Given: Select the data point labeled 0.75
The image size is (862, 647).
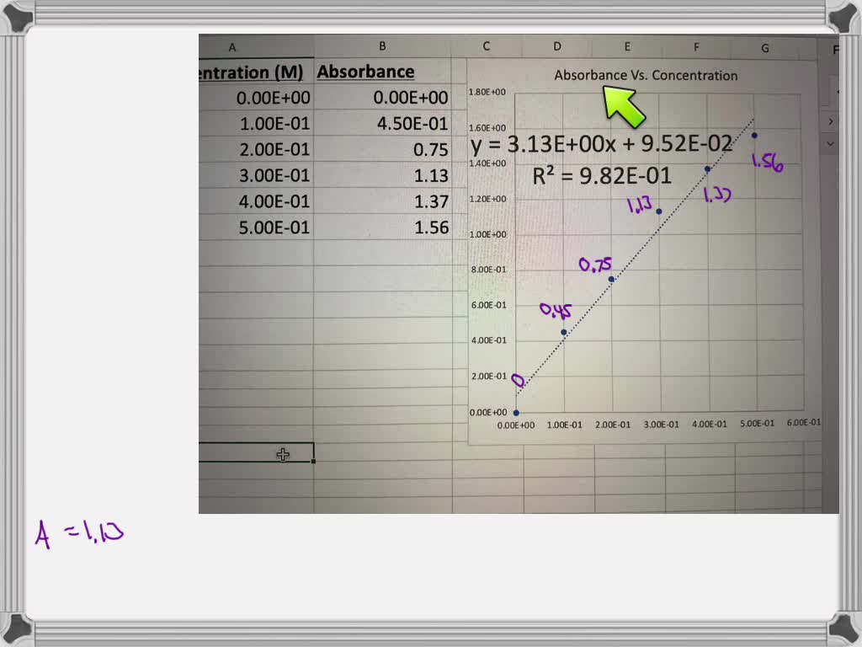Looking at the screenshot, I should click(611, 279).
